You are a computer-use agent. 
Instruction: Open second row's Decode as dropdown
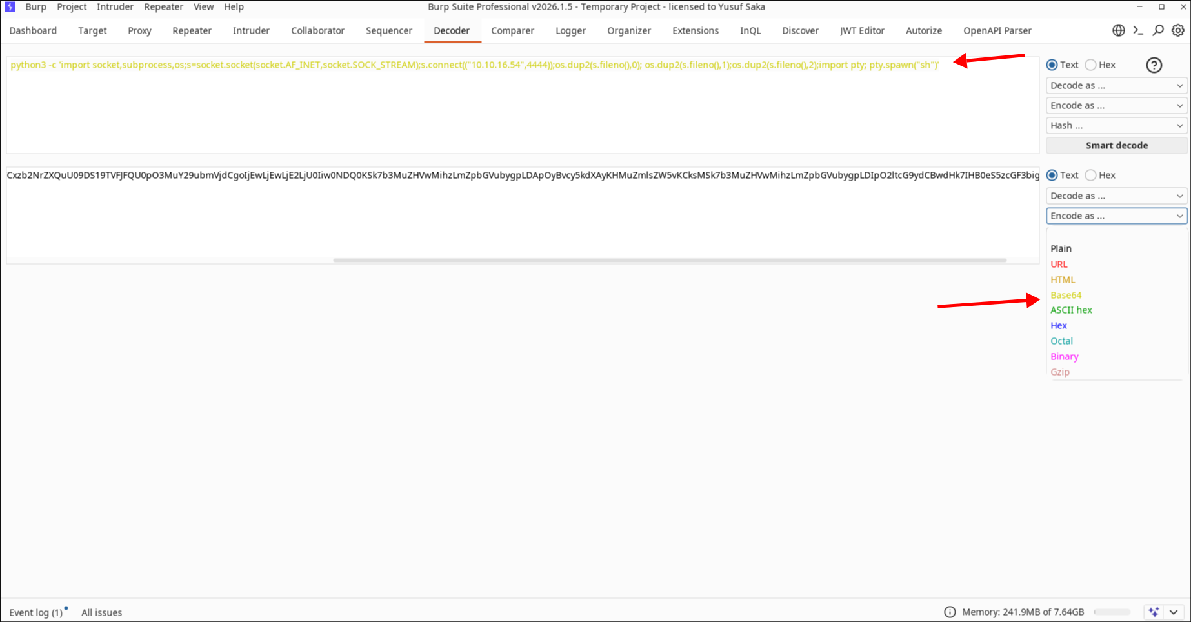pos(1116,196)
